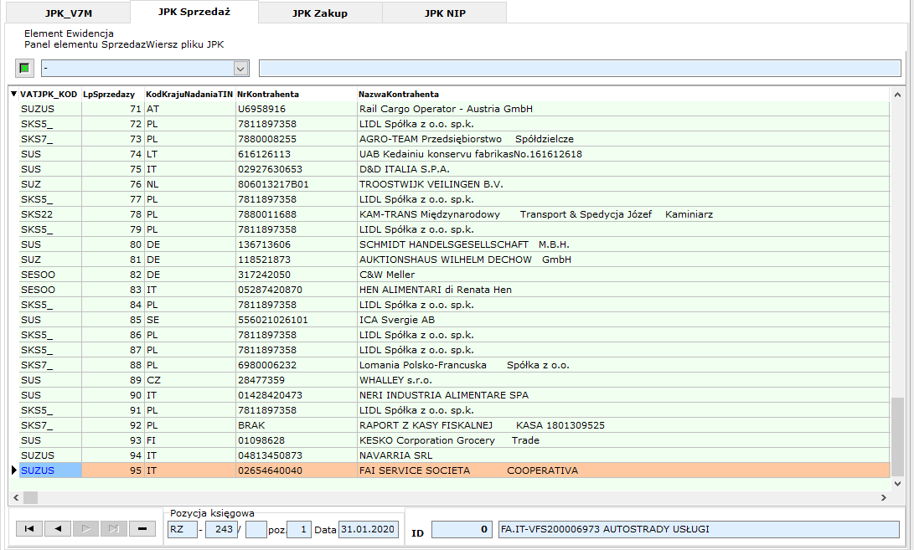The image size is (914, 550).
Task: Select the RAPORT Z KASY FISKALNEJ row
Action: click(x=455, y=426)
